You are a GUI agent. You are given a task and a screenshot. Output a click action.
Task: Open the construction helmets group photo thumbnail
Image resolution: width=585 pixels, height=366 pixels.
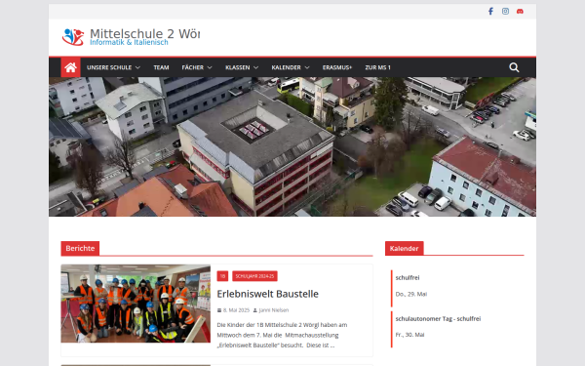coord(136,304)
